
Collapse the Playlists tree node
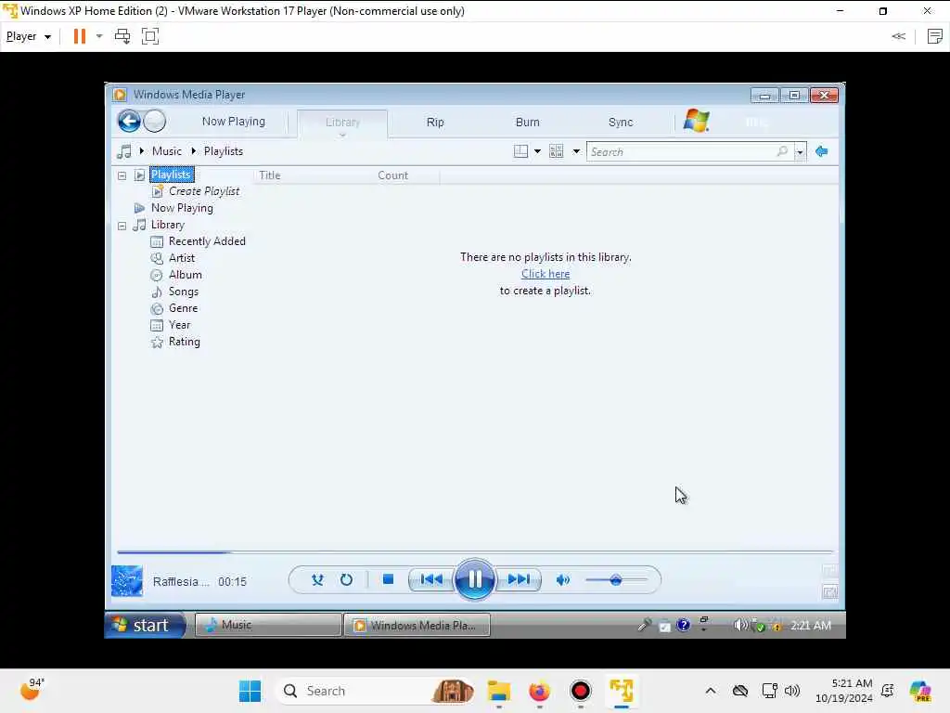point(122,175)
